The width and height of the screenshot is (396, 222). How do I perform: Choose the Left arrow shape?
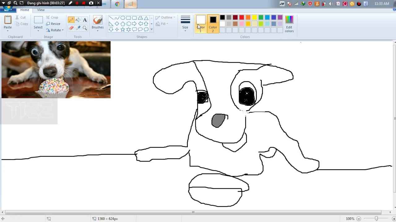[140, 24]
